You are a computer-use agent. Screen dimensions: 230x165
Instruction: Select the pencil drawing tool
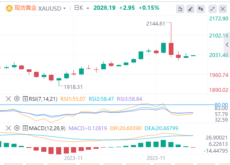(190, 9)
